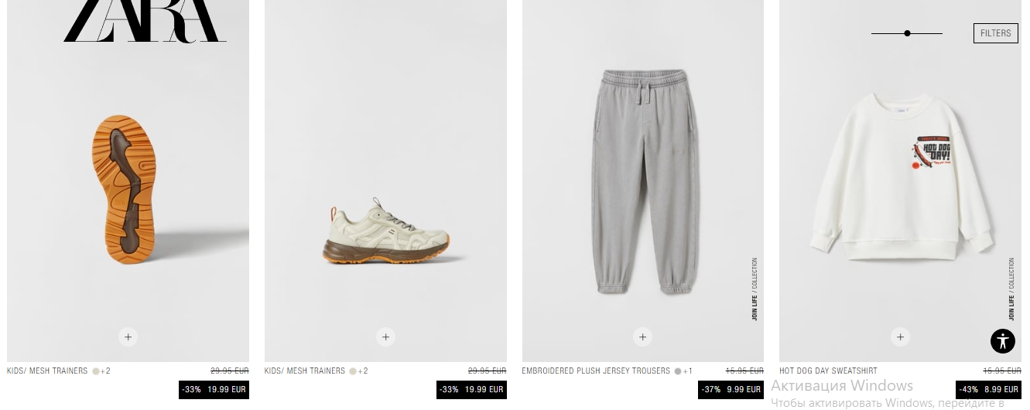The height and width of the screenshot is (410, 1030).
Task: Select beige color swatch of first Mesh Trainers
Action: tap(96, 371)
